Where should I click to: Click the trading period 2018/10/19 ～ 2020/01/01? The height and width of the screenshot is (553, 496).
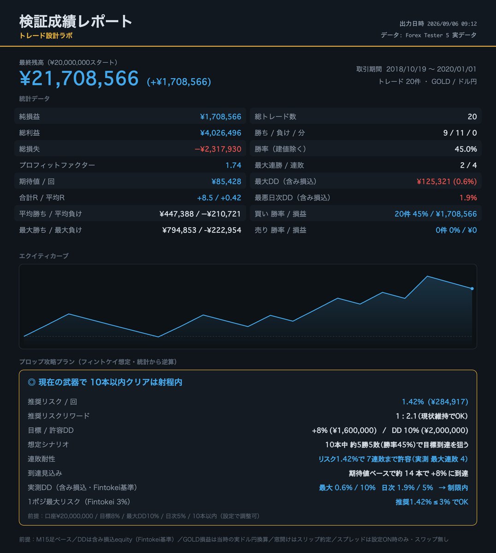[431, 69]
